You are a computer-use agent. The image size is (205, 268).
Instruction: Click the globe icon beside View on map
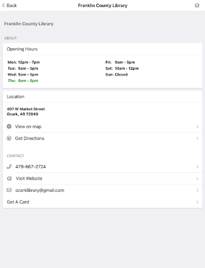9,127
